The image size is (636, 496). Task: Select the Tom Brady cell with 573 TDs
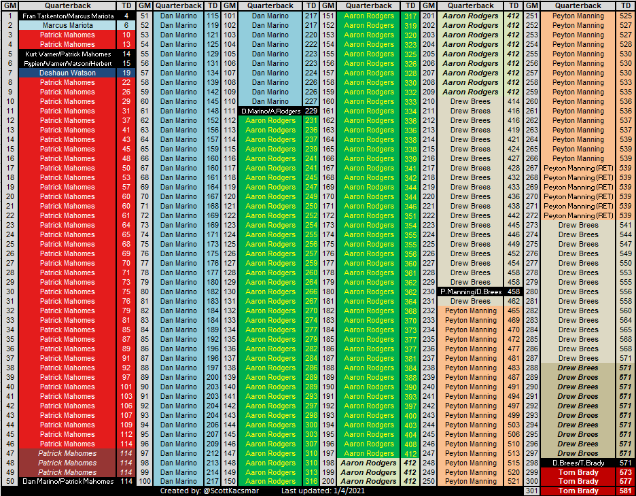tap(578, 472)
